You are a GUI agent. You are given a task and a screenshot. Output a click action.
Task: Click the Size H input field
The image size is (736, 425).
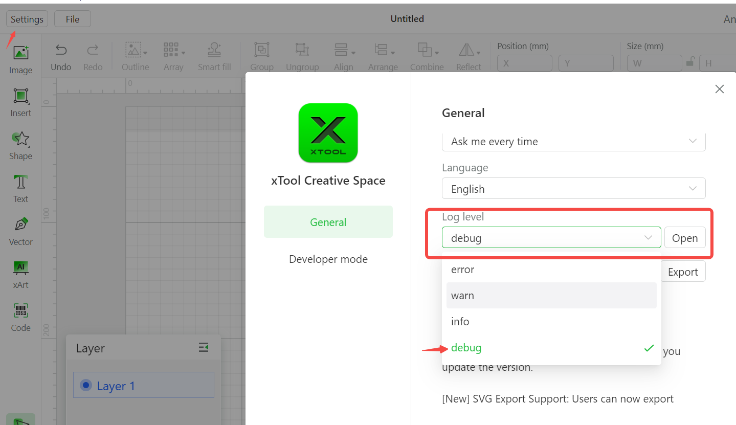pyautogui.click(x=718, y=63)
